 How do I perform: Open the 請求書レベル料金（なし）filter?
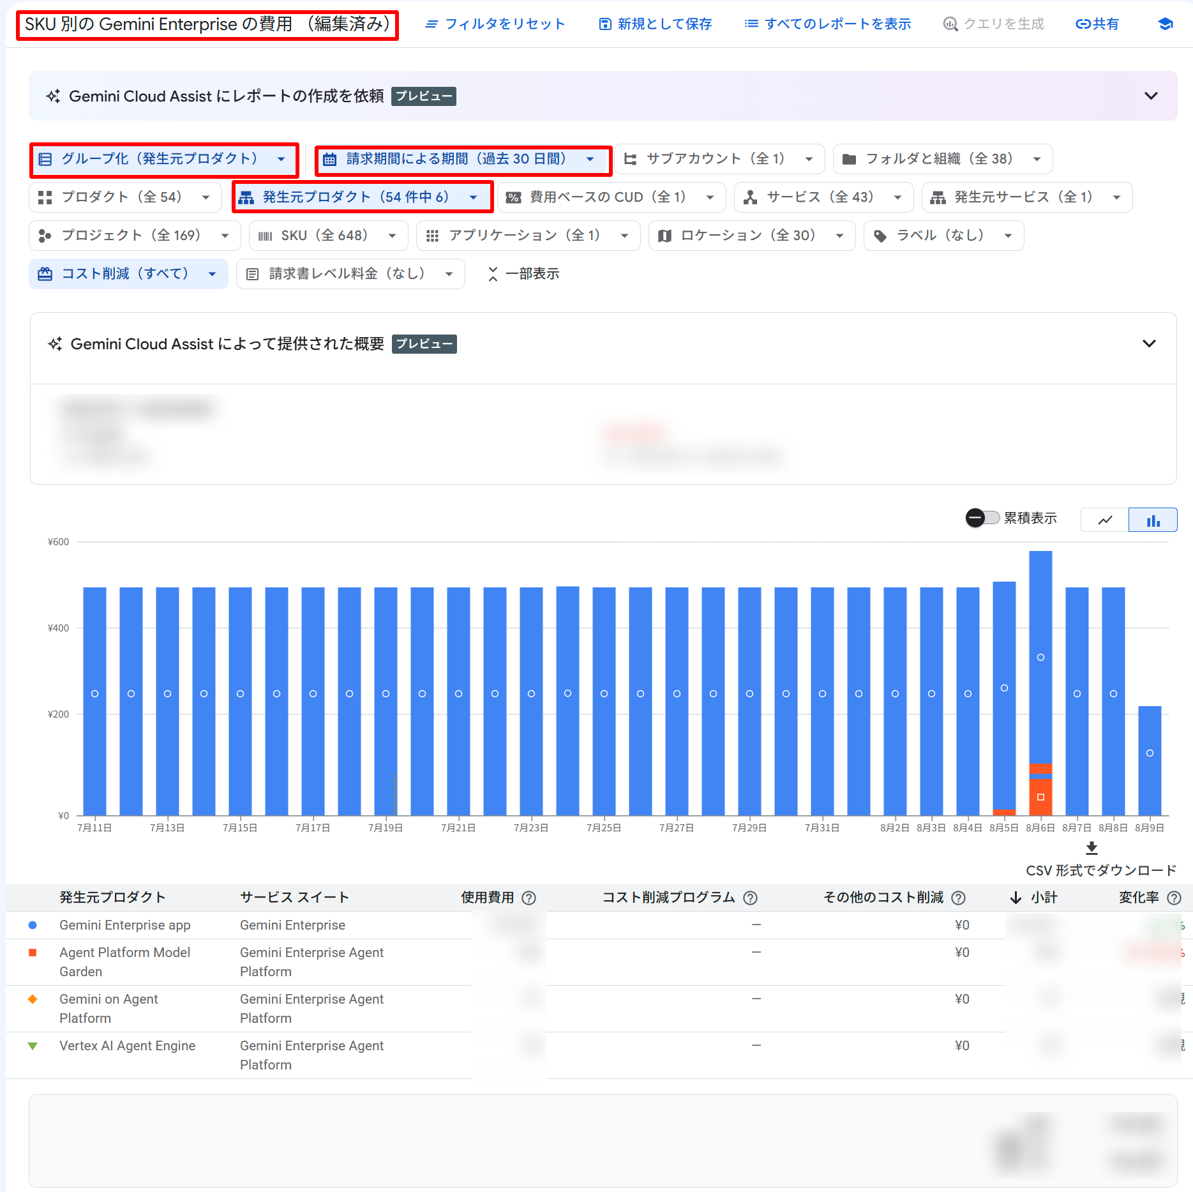(350, 274)
